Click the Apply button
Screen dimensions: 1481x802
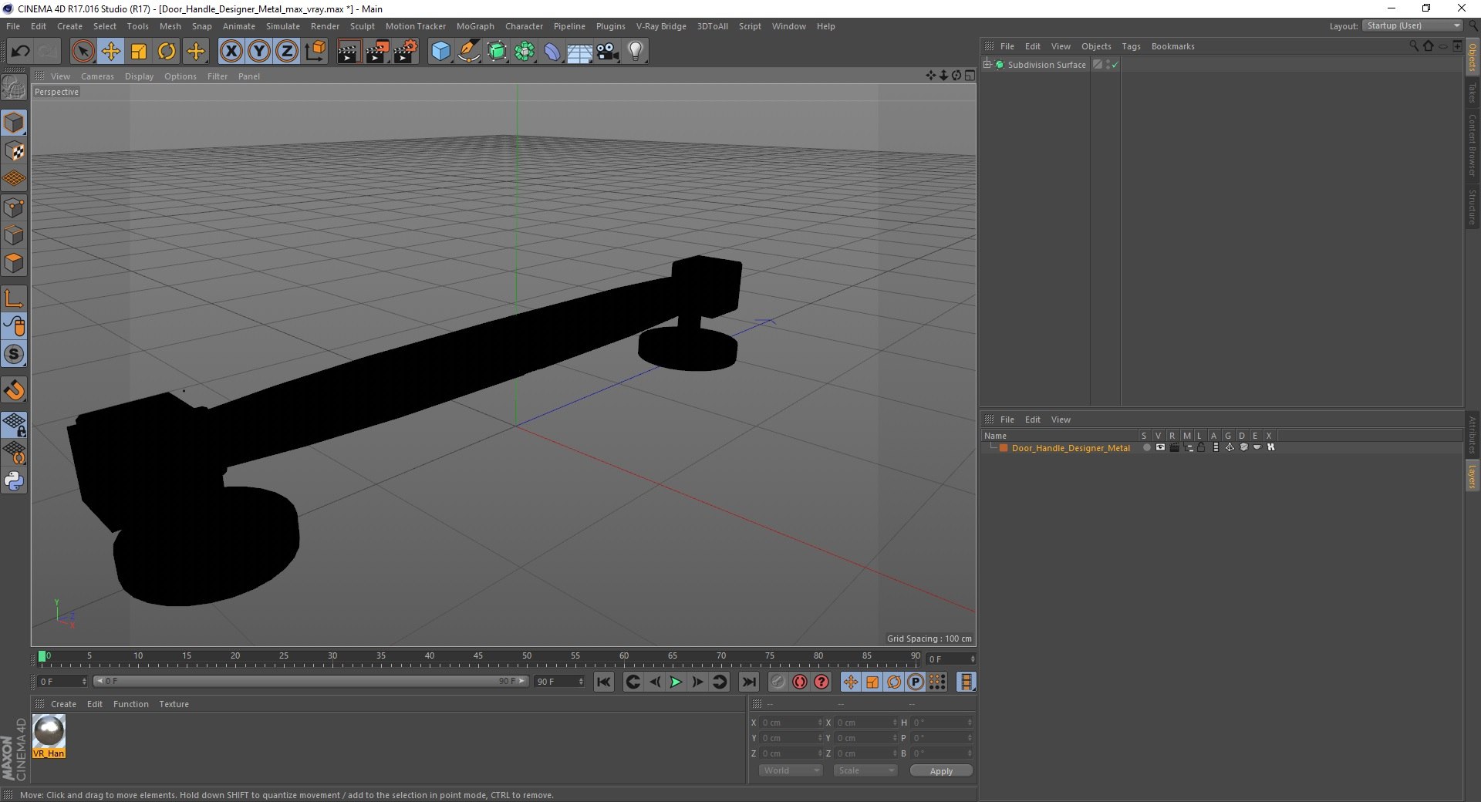[941, 770]
